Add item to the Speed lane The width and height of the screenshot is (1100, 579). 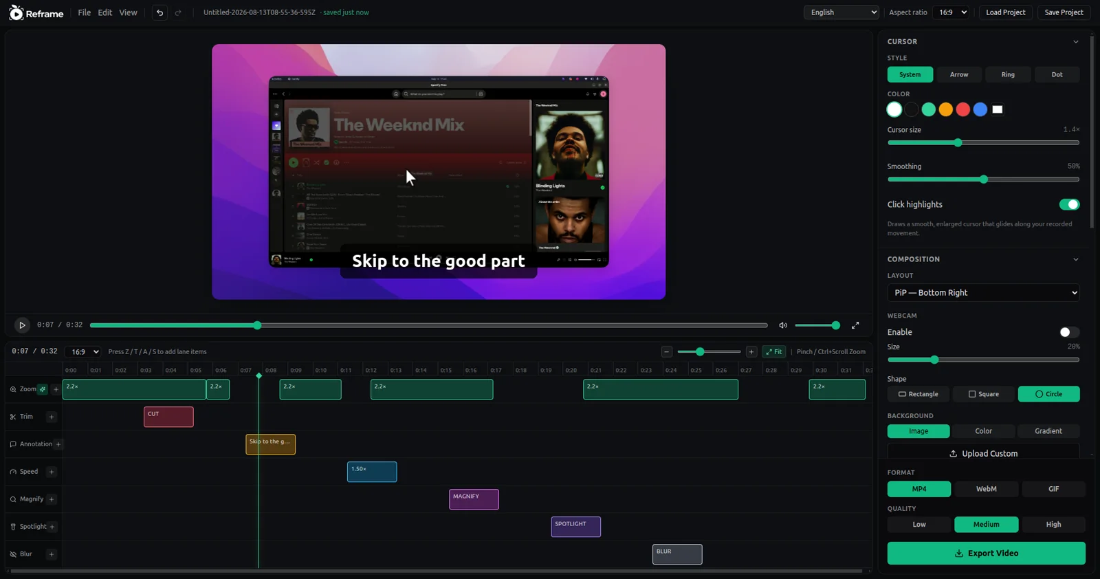pyautogui.click(x=52, y=472)
